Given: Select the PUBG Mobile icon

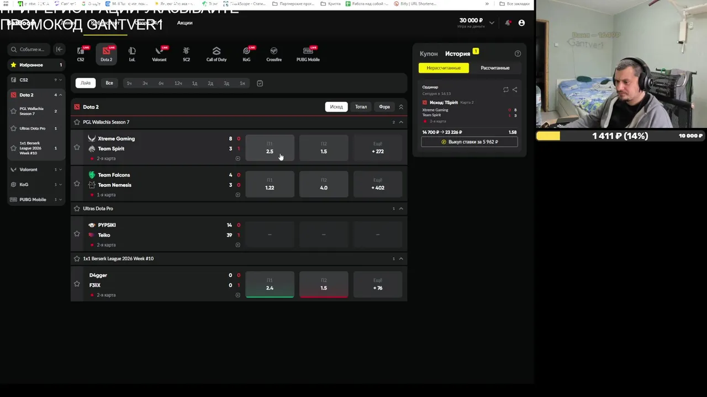Looking at the screenshot, I should [x=308, y=53].
